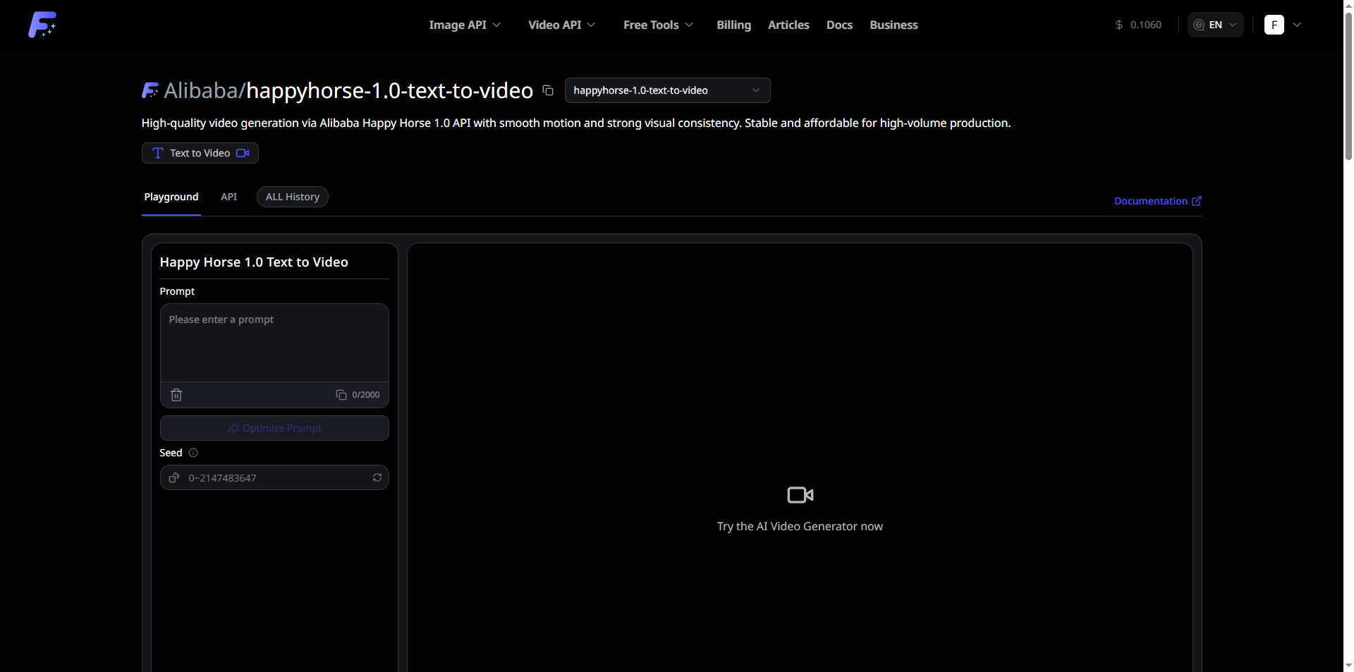
Task: Randomize the seed with the refresh icon
Action: (x=377, y=477)
